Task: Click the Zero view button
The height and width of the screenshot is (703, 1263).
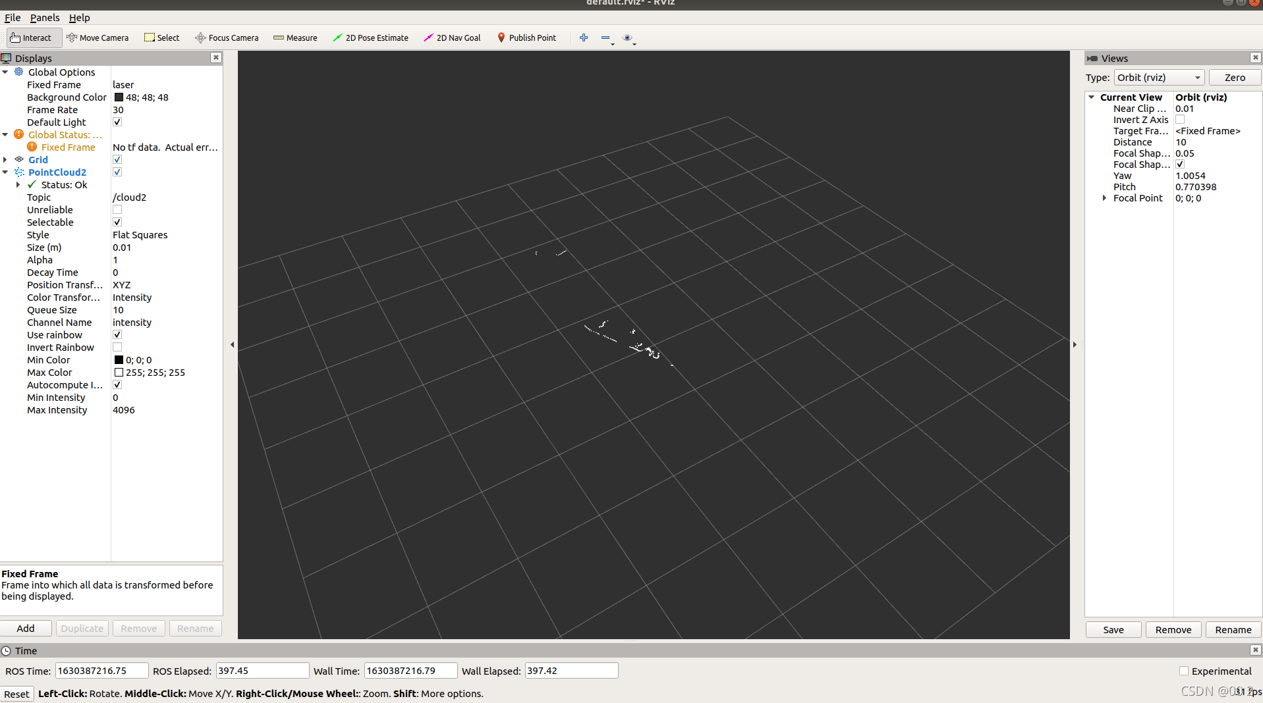Action: click(1235, 78)
